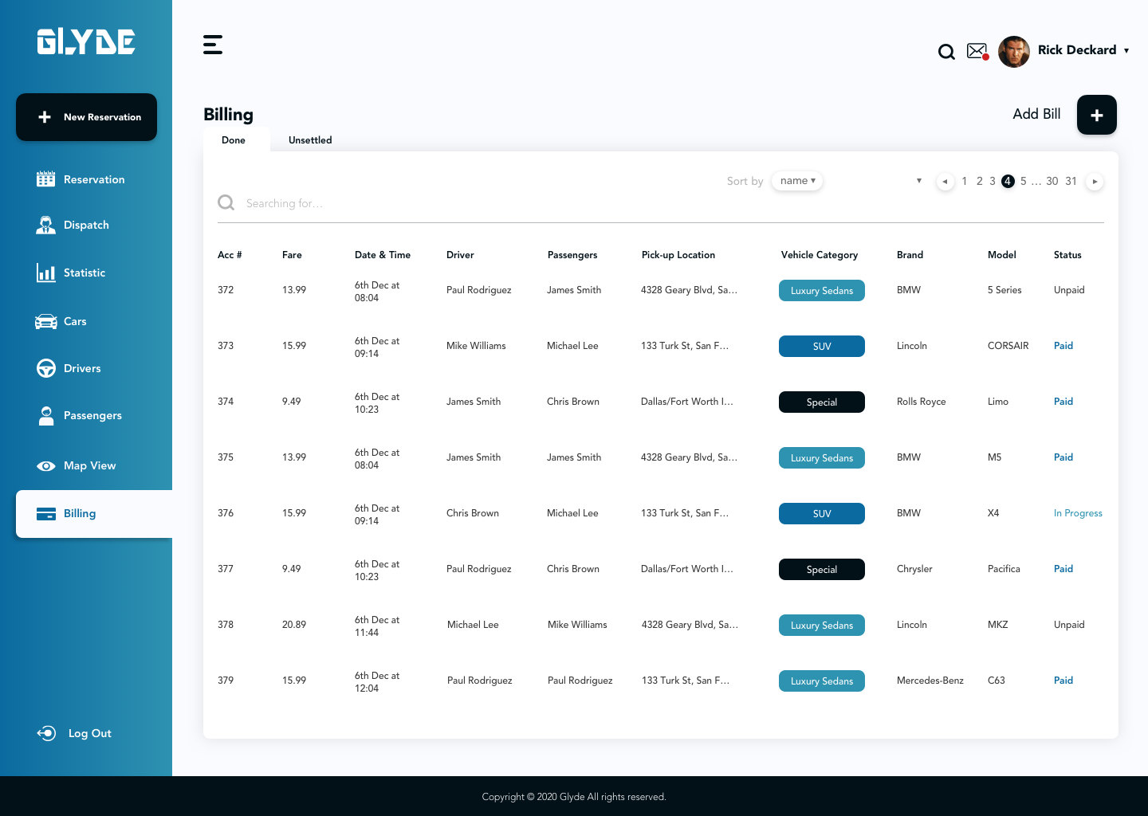This screenshot has height=816, width=1148.
Task: Go to the Dispatch section
Action: (x=73, y=225)
